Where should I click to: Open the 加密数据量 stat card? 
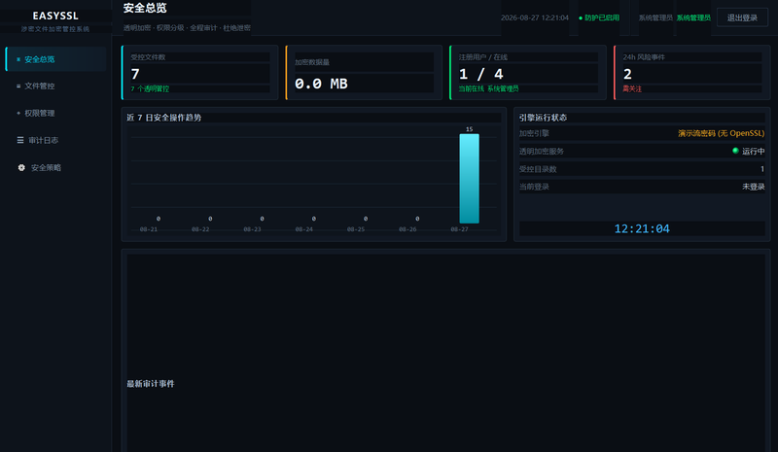tap(364, 73)
